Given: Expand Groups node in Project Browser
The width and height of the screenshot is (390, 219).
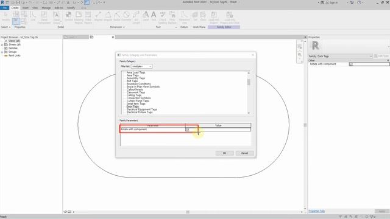Looking at the screenshot, I should (x=2, y=52).
